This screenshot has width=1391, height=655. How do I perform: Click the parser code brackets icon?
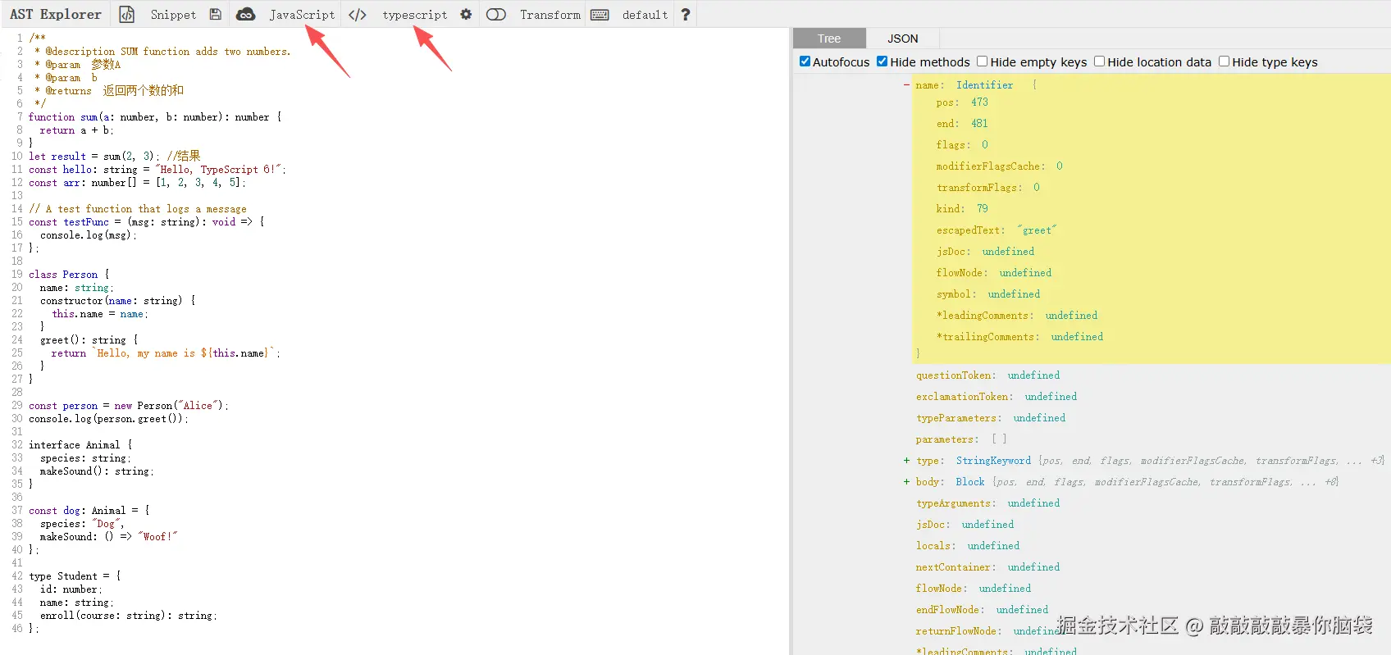coord(358,15)
